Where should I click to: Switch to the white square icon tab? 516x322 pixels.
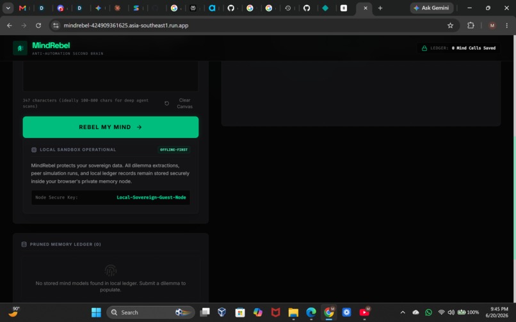pos(344,8)
